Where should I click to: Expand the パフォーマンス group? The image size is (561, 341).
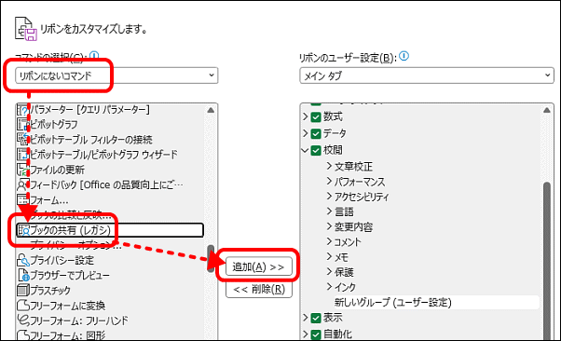329,181
